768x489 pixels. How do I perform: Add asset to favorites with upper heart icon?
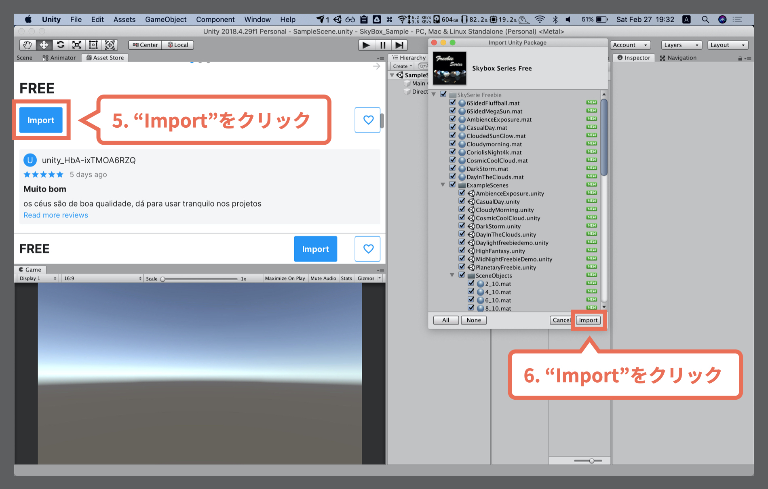tap(368, 120)
